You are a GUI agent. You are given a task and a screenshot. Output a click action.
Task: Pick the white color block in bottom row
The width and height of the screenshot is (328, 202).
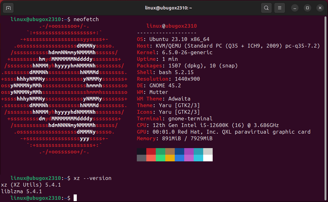208,158
